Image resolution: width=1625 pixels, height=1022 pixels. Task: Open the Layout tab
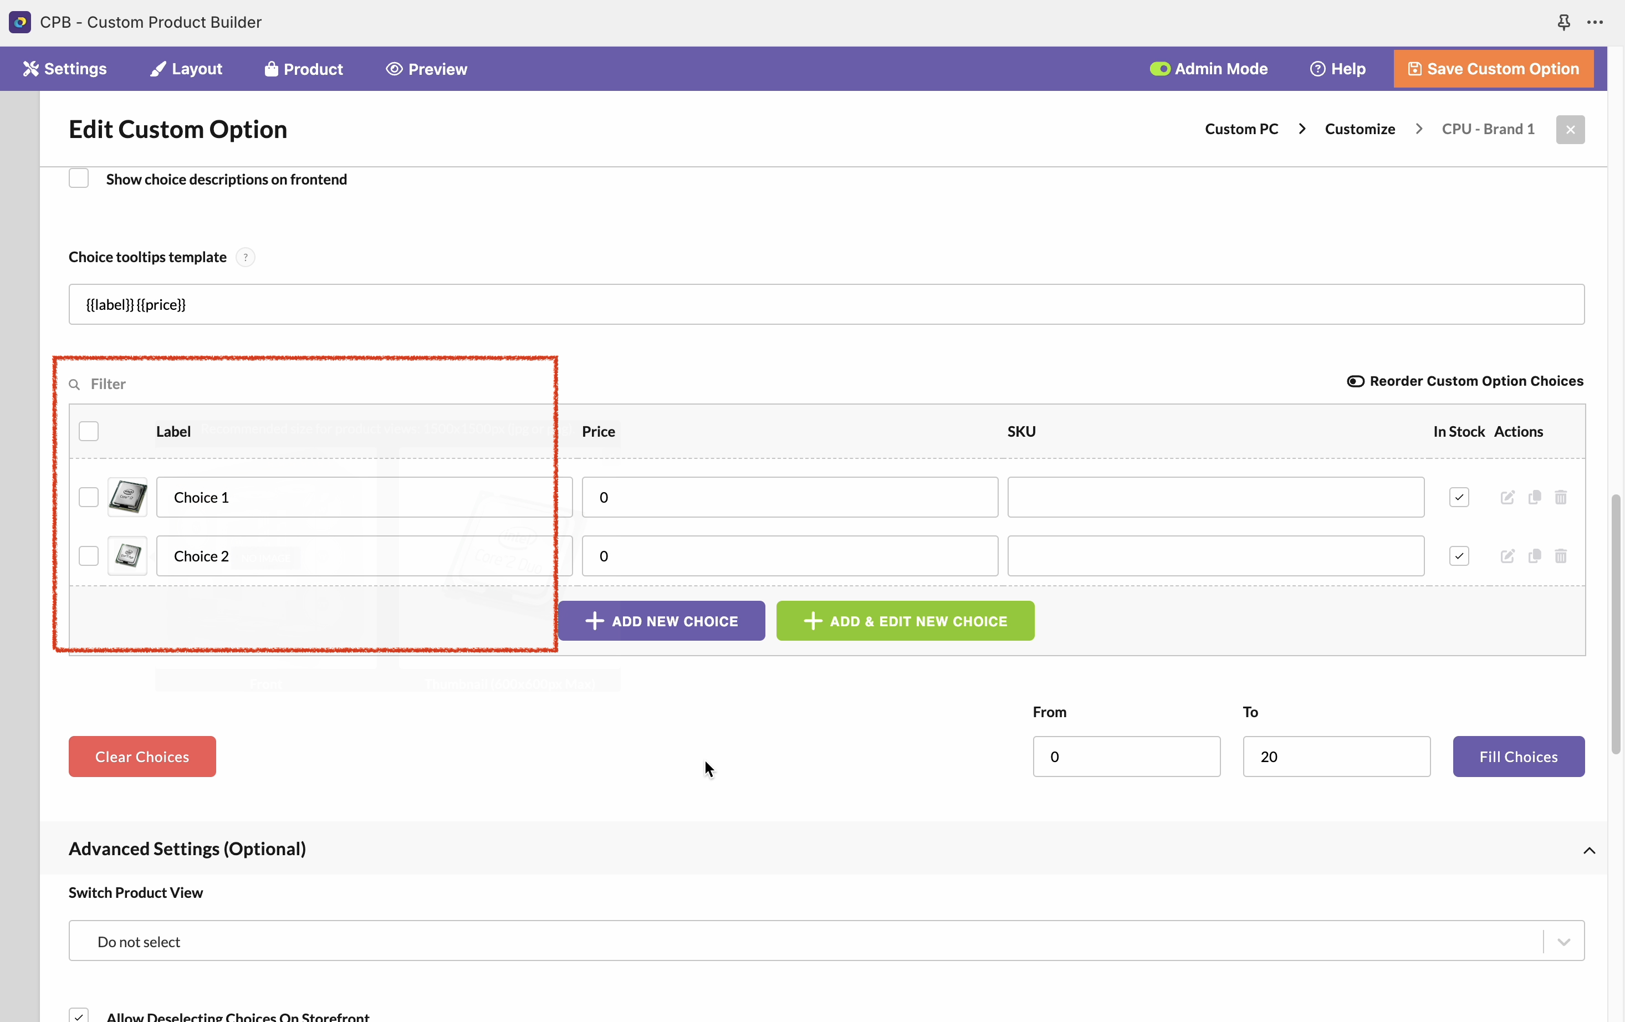tap(186, 69)
